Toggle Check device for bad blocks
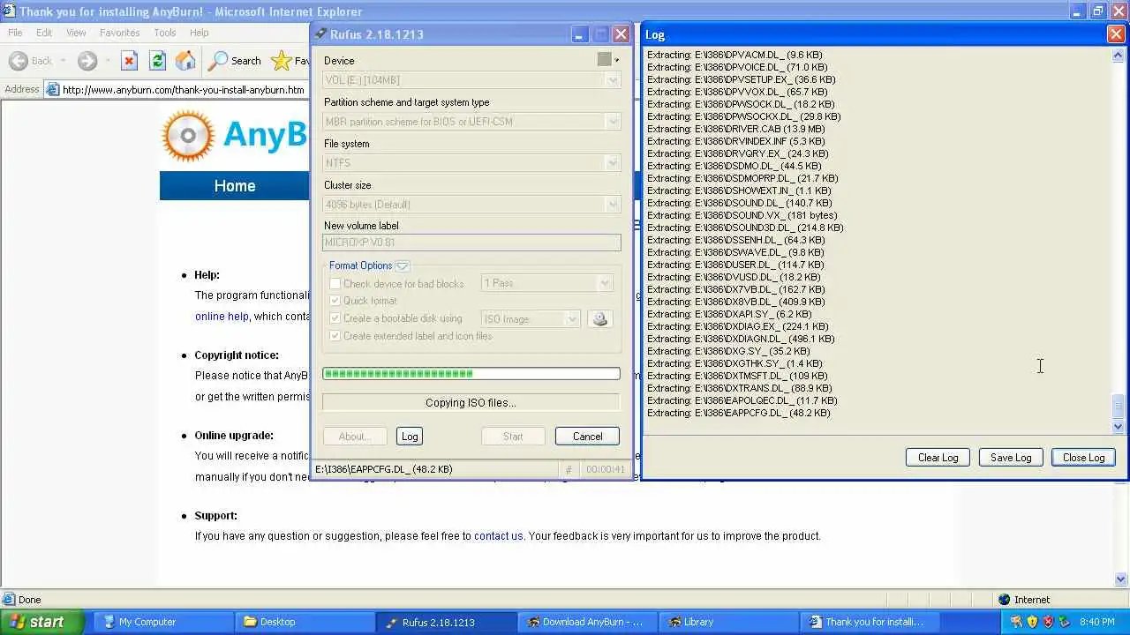Image resolution: width=1130 pixels, height=635 pixels. tap(335, 283)
